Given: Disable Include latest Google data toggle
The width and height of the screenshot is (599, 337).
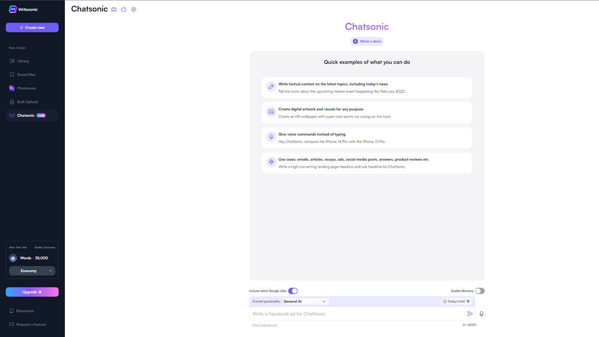Looking at the screenshot, I should click(293, 291).
